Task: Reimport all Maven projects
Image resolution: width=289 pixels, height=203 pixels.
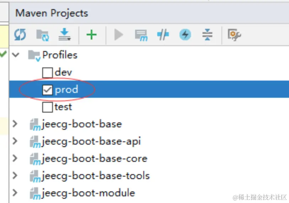Action: pos(20,35)
